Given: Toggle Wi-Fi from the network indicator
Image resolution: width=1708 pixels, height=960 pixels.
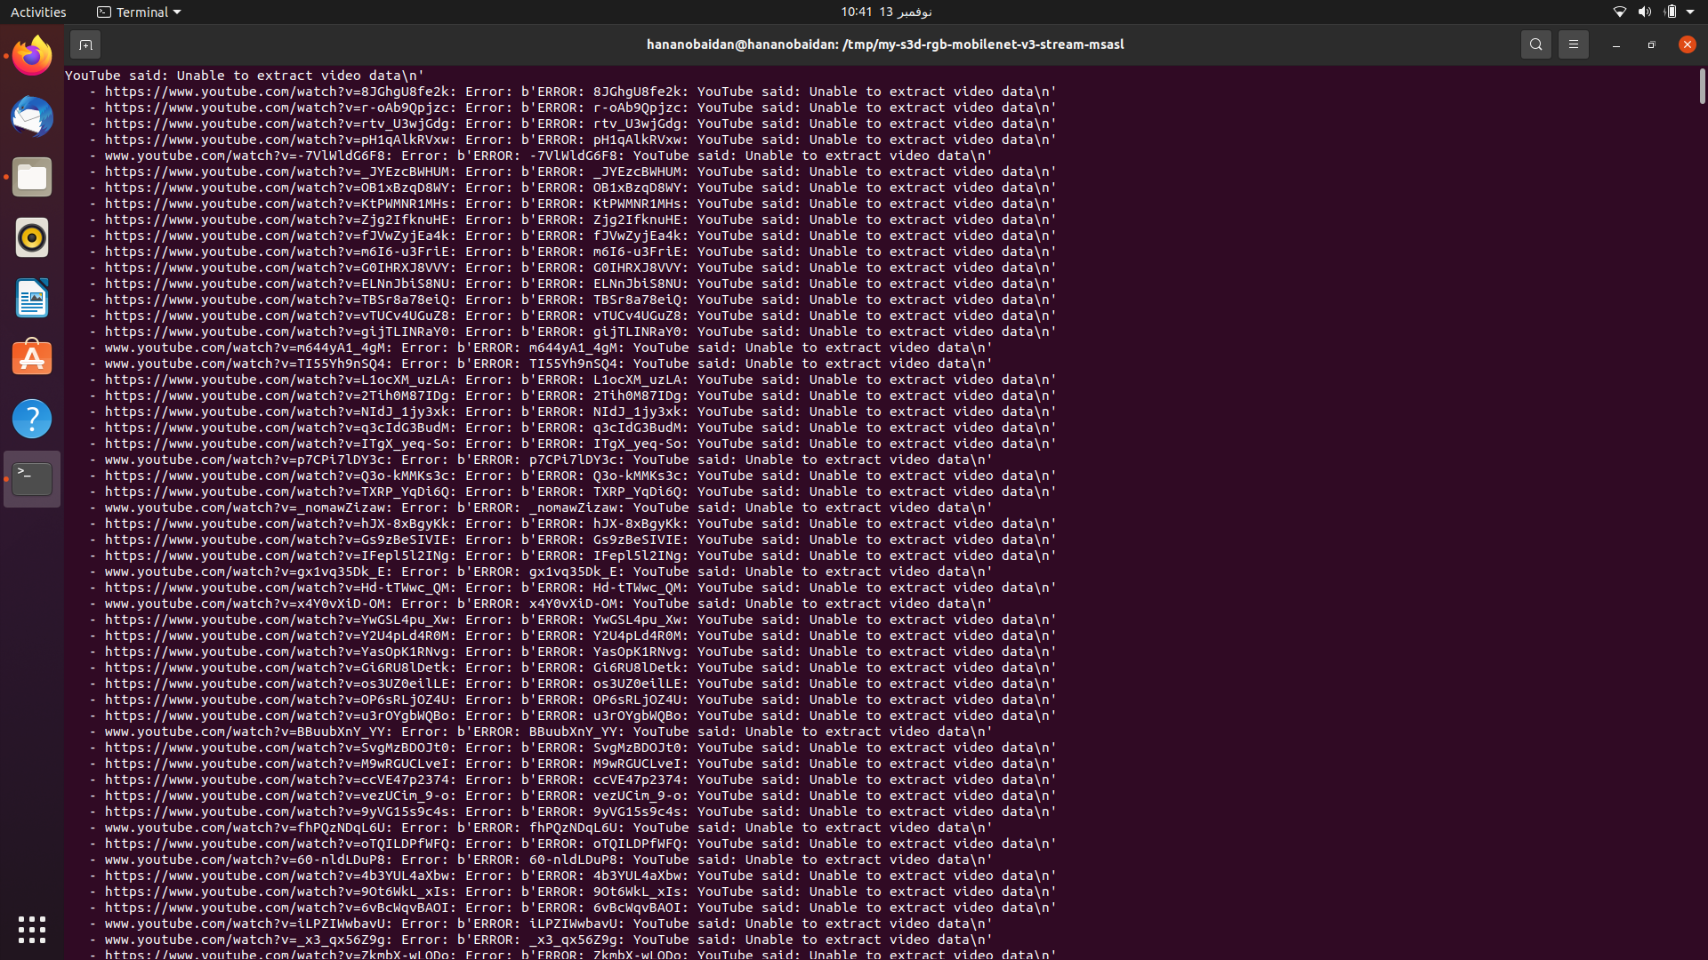Looking at the screenshot, I should tap(1618, 12).
